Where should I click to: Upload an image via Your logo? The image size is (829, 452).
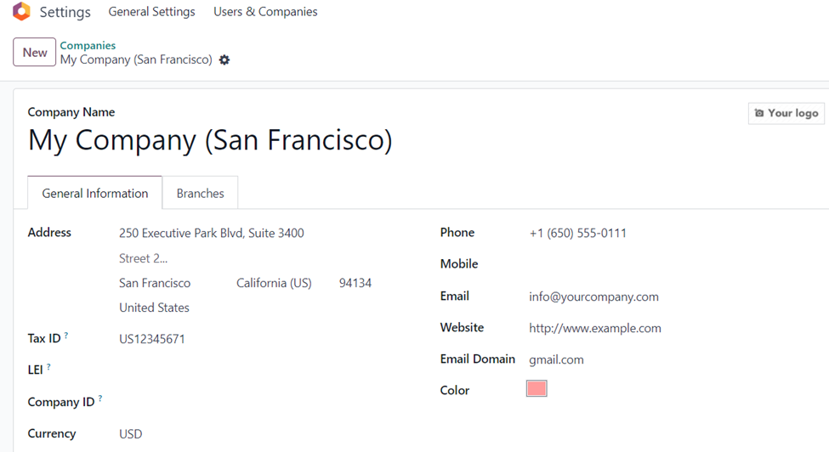[786, 113]
